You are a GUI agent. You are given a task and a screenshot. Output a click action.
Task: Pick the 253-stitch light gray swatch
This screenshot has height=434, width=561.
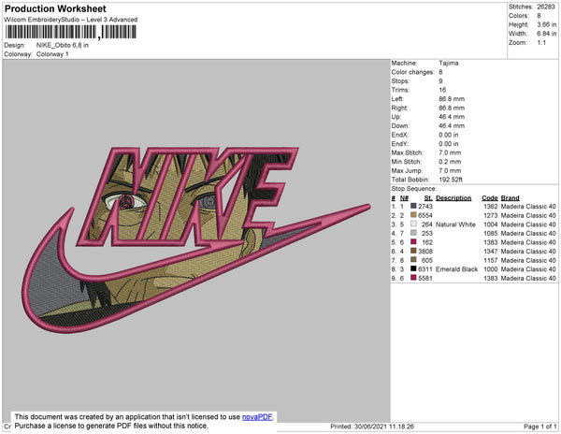tap(413, 233)
